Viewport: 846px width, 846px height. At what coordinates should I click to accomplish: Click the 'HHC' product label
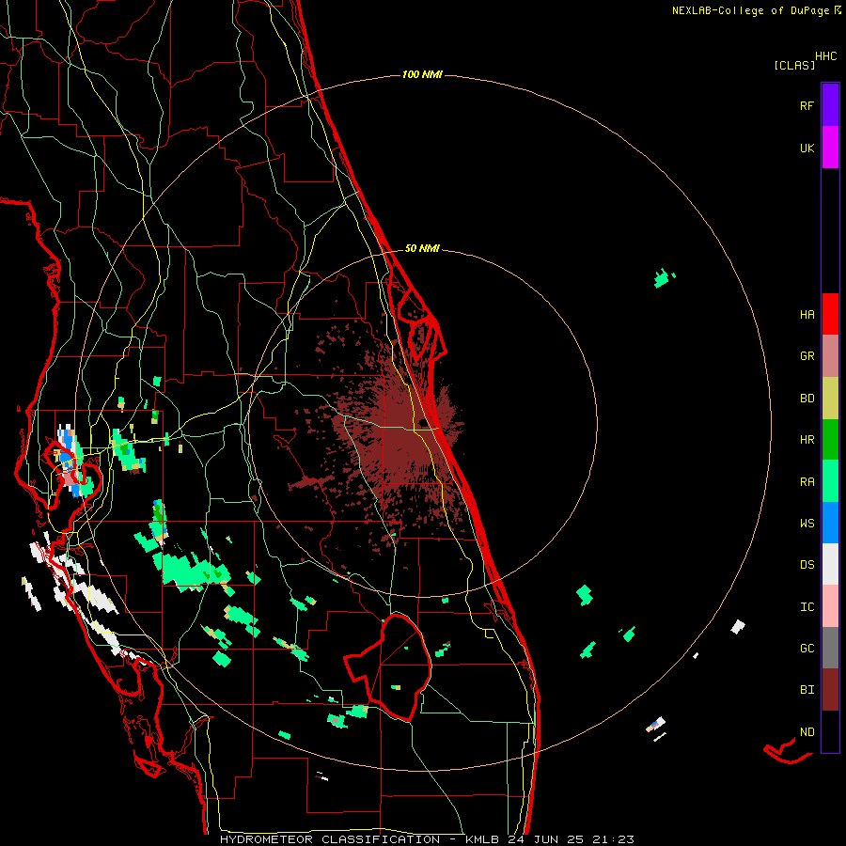click(826, 56)
